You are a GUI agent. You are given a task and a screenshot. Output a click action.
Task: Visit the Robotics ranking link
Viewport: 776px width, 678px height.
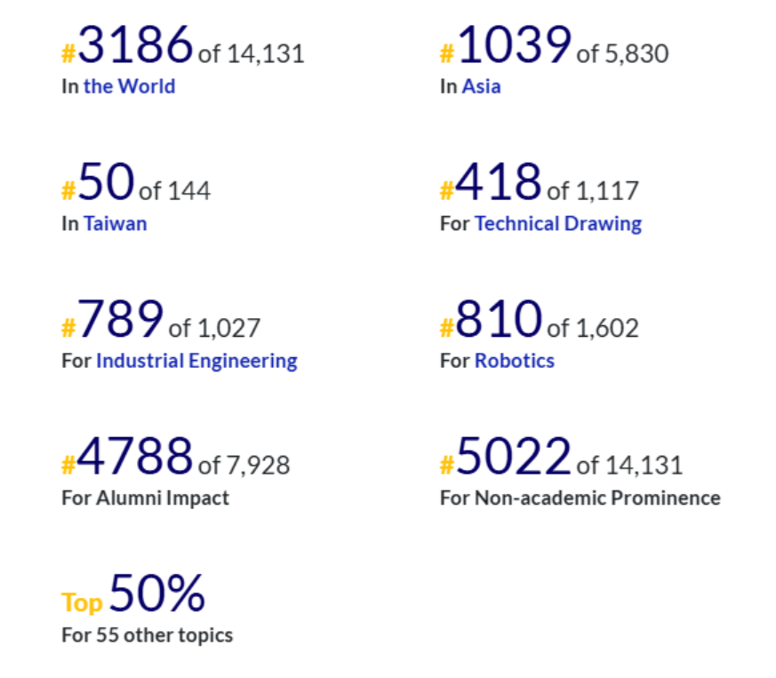(514, 361)
